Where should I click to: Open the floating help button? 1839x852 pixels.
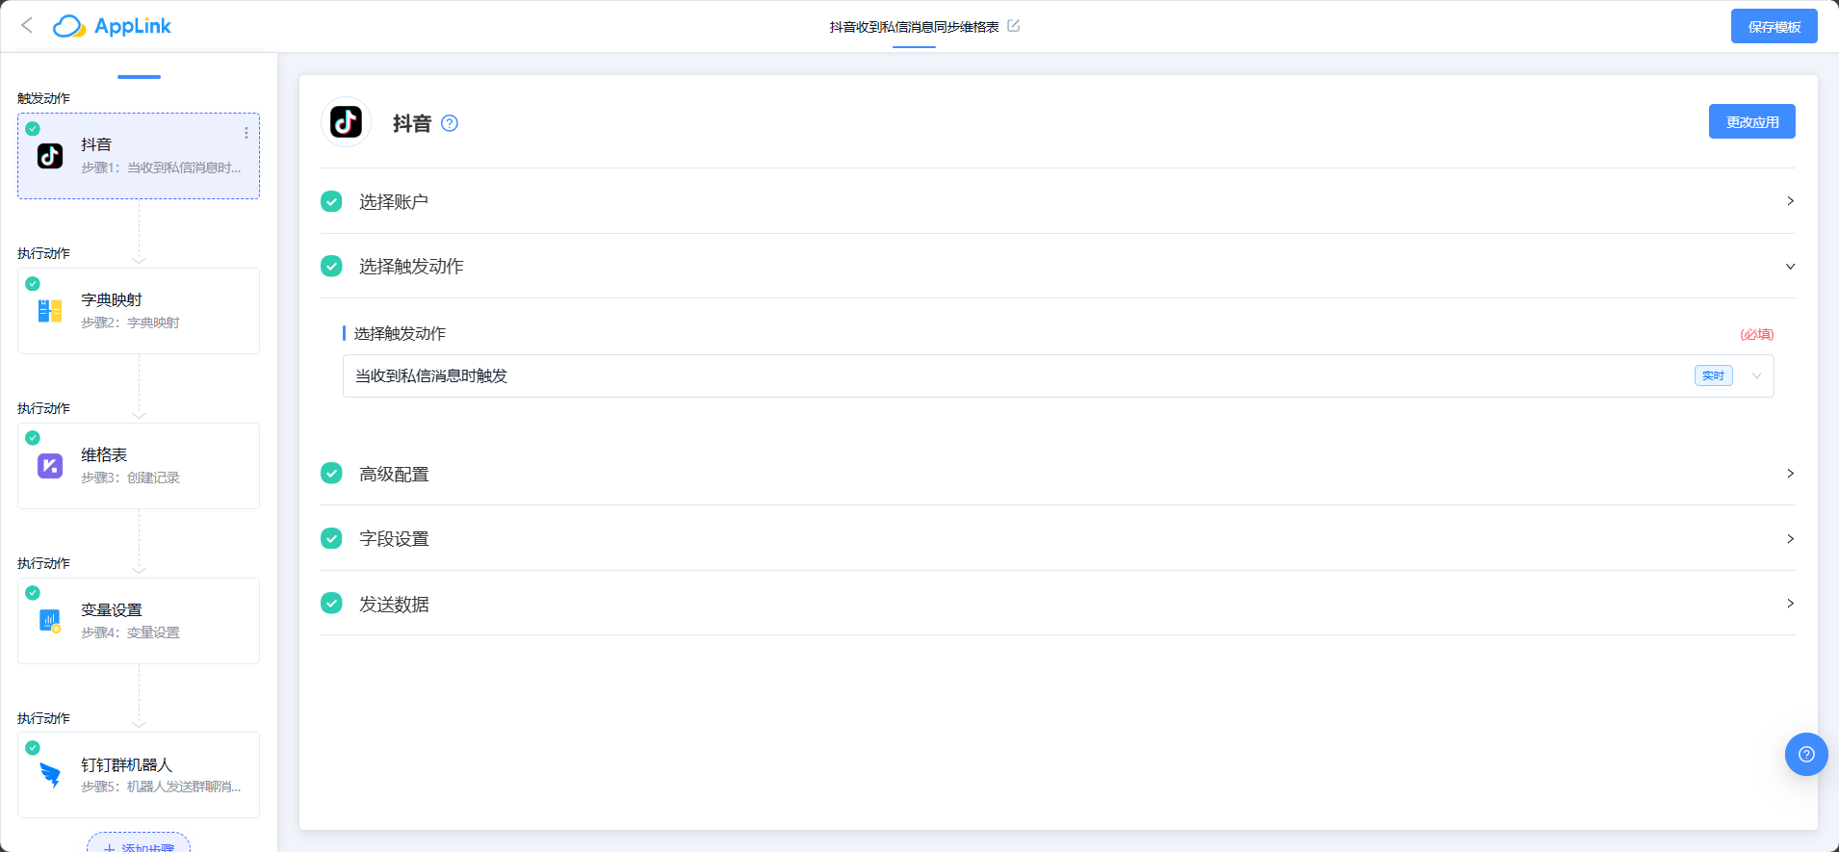tap(1806, 754)
